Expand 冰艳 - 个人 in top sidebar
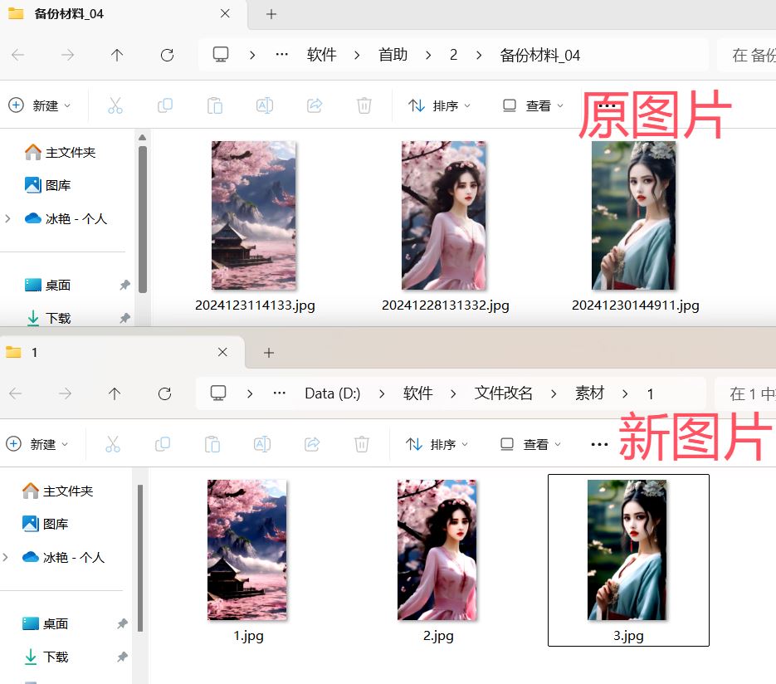The height and width of the screenshot is (684, 776). pos(7,218)
